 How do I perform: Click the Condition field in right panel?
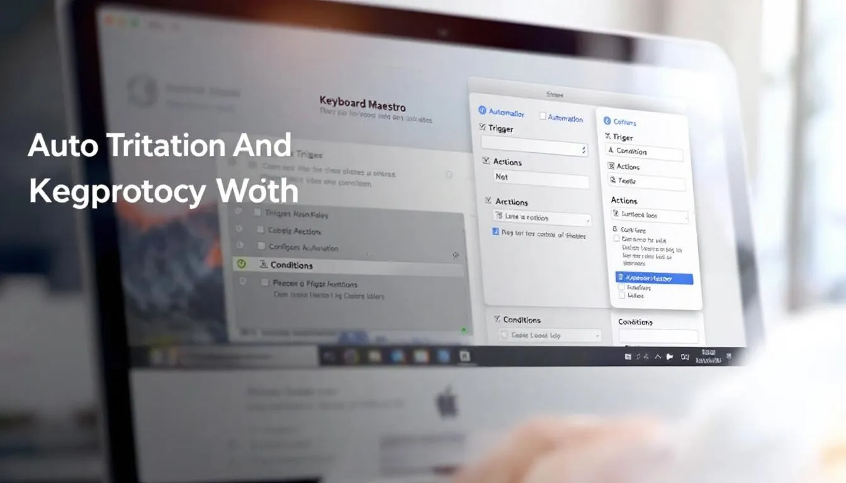tap(645, 152)
